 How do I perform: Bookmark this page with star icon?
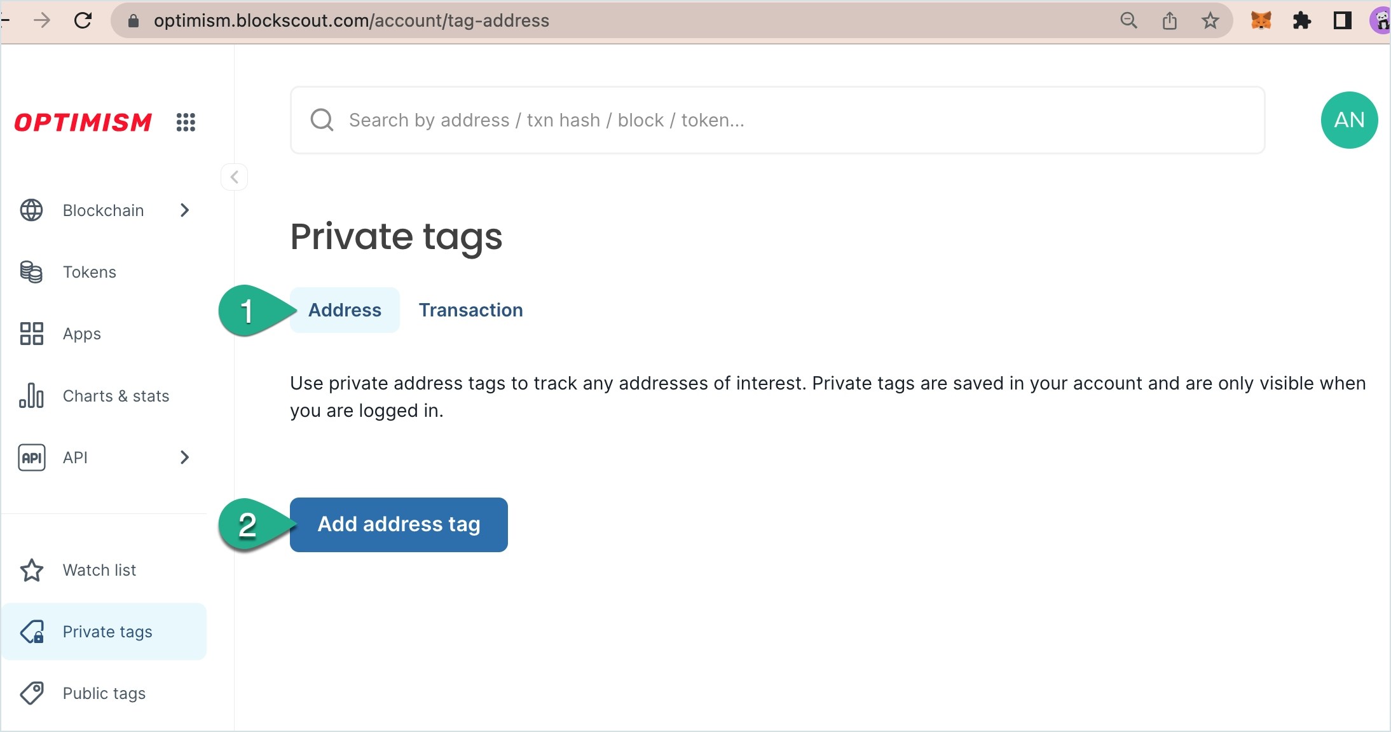[x=1210, y=21]
